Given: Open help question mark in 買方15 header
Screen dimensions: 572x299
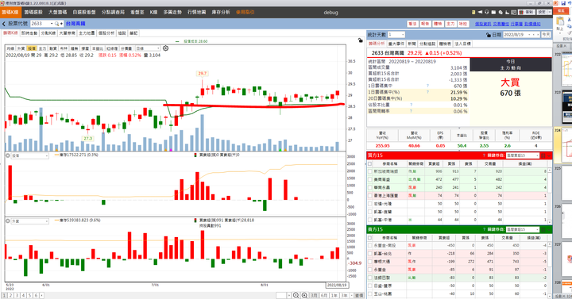Looking at the screenshot, I should (484, 155).
